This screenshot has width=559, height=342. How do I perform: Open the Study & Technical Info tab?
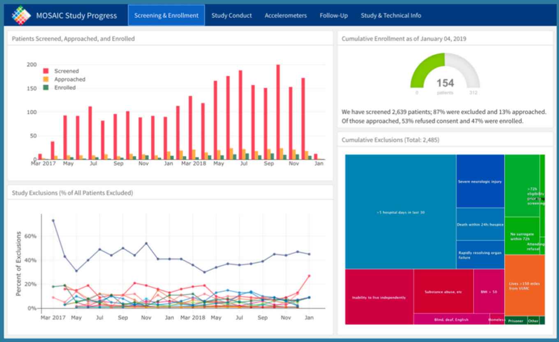390,15
